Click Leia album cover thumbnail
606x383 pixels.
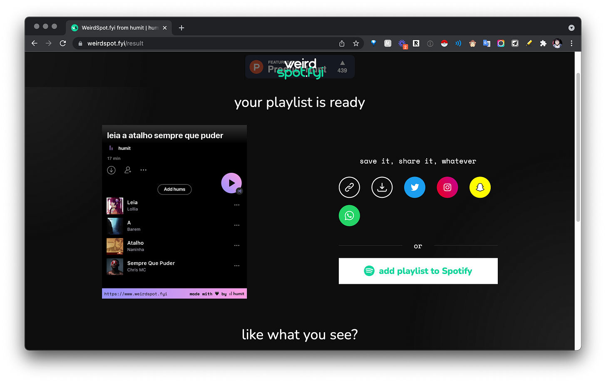[x=115, y=206]
